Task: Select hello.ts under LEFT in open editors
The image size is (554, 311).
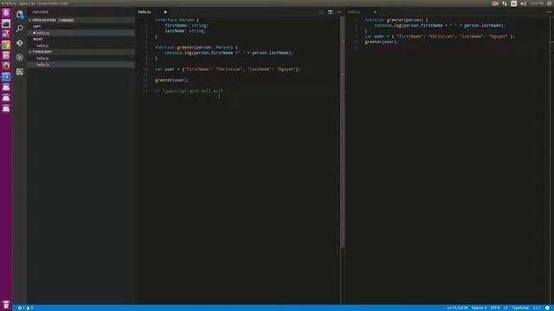Action: coord(81,33)
